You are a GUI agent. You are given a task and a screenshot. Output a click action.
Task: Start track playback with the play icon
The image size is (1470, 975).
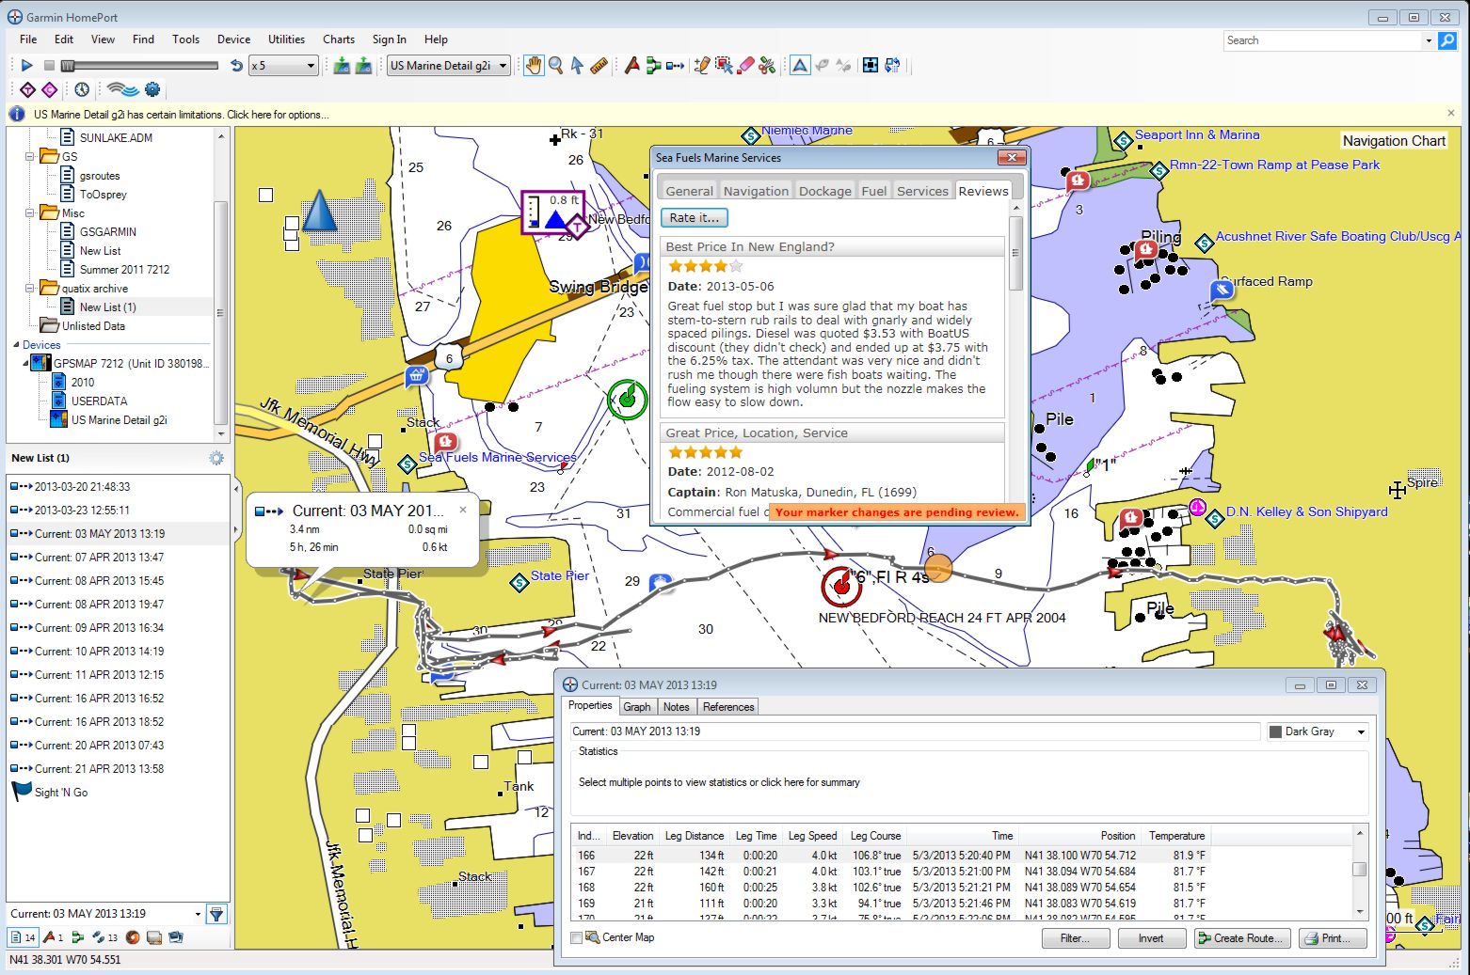pyautogui.click(x=26, y=66)
